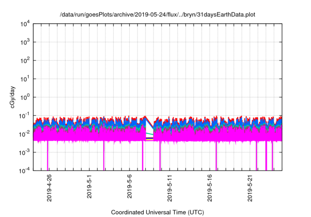Screen dimensions: 311x217
Task: Click the 10^-3 y-axis tick label
Action: [x=25, y=153]
